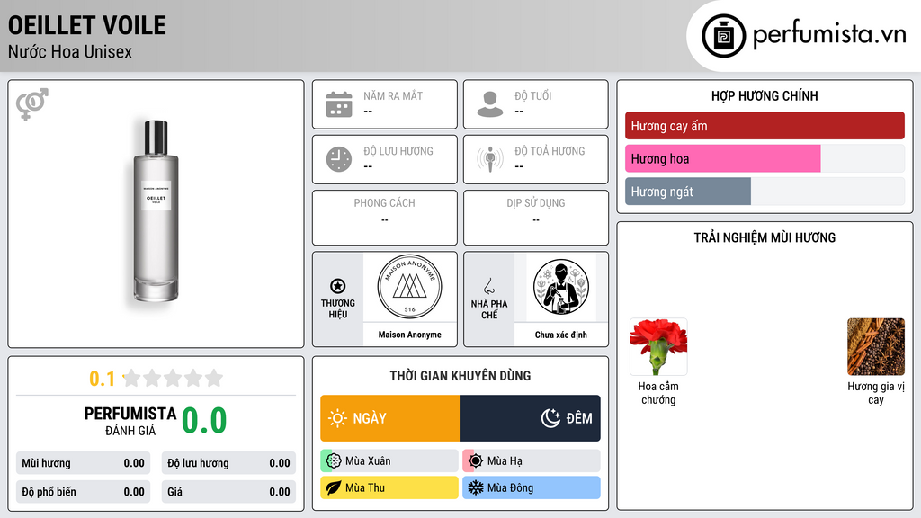Click the flower icon for Mùa Xuân
The height and width of the screenshot is (518, 921).
pyautogui.click(x=334, y=461)
